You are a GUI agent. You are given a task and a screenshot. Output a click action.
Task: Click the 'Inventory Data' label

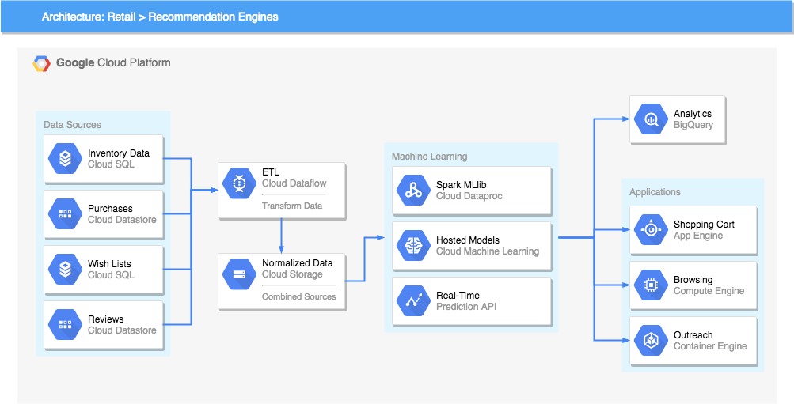(x=119, y=153)
